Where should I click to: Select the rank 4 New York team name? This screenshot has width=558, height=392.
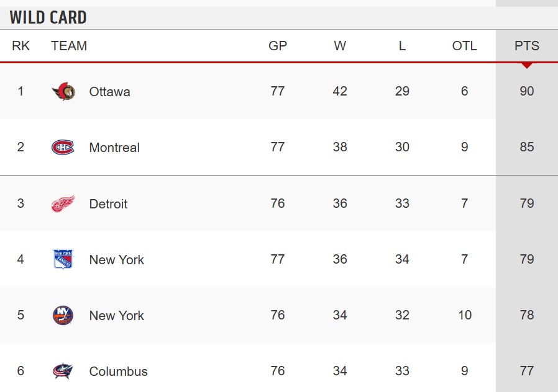pos(116,259)
